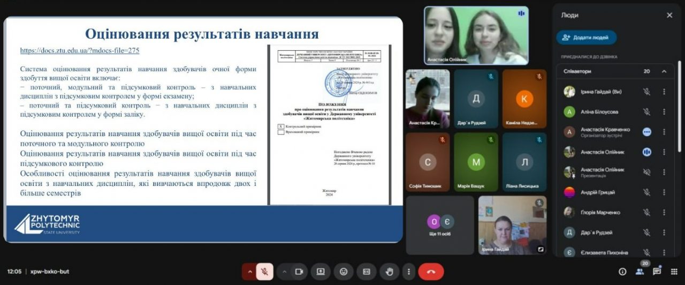Screen dimensions: 685x285
Task: Start screen presentation from the toolbar
Action: point(321,272)
